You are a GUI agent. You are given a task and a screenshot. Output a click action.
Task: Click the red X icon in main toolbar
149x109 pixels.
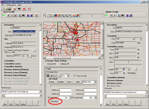pos(24,9)
